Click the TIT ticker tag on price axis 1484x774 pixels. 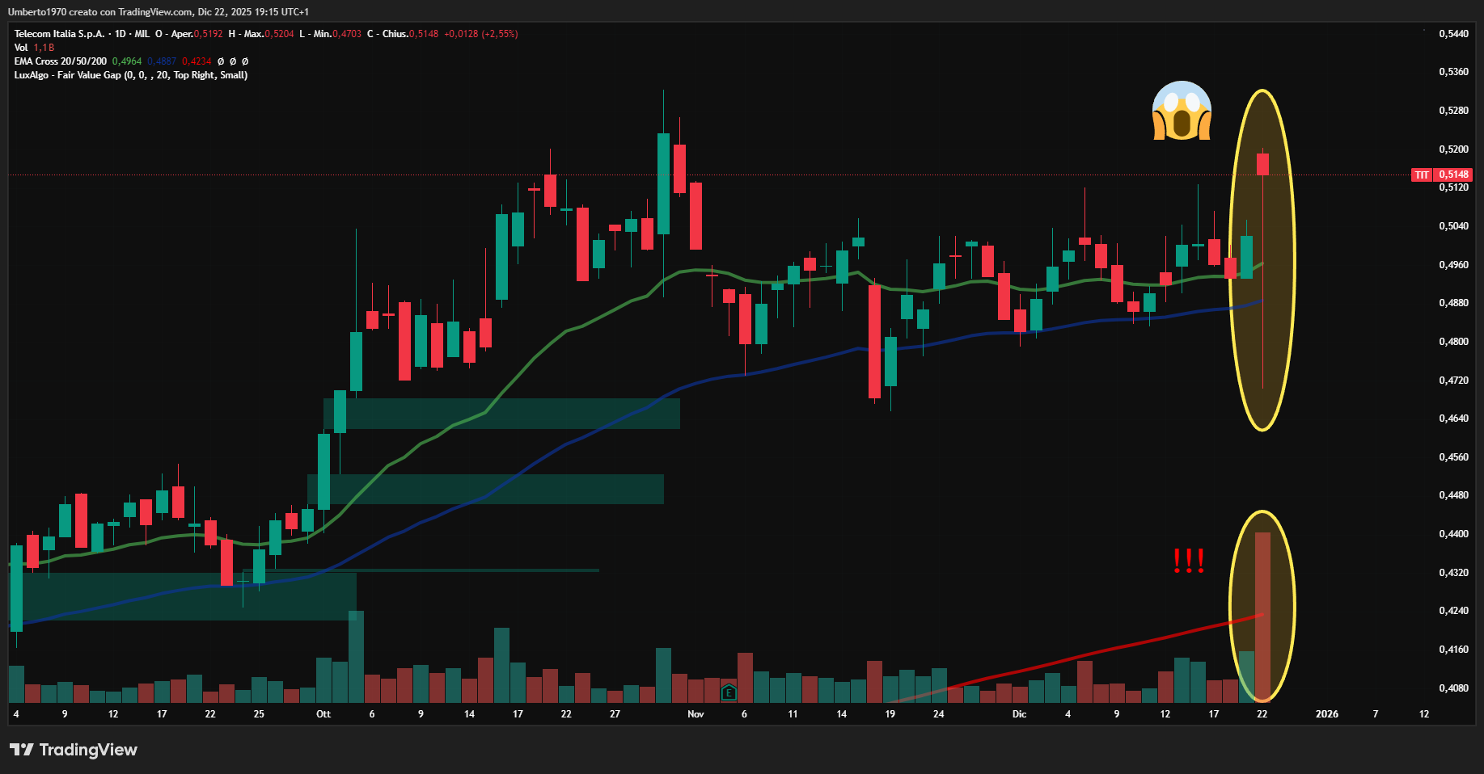click(1422, 175)
